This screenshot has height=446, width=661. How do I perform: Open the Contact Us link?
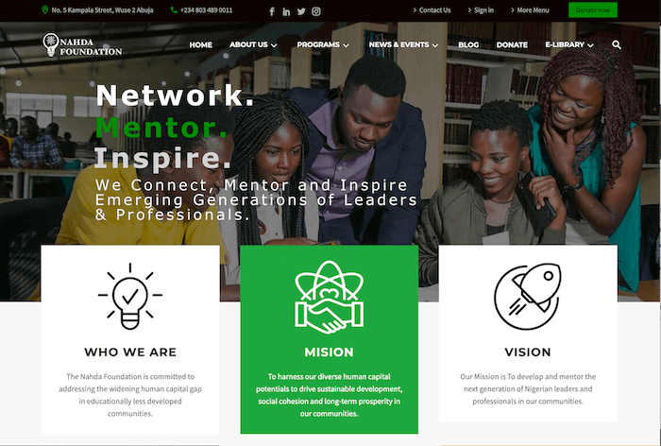[x=432, y=10]
